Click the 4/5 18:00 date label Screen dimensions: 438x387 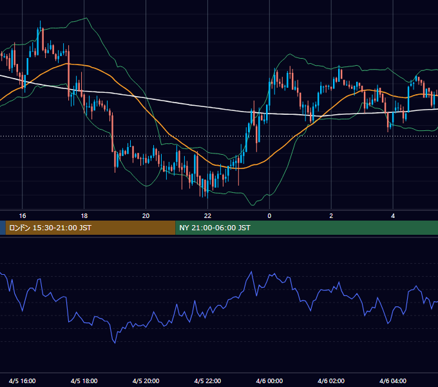coord(84,381)
